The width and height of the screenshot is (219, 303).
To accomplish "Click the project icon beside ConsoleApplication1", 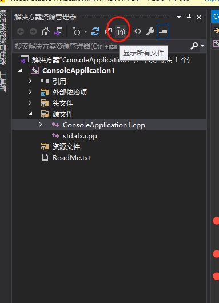I will pos(35,70).
